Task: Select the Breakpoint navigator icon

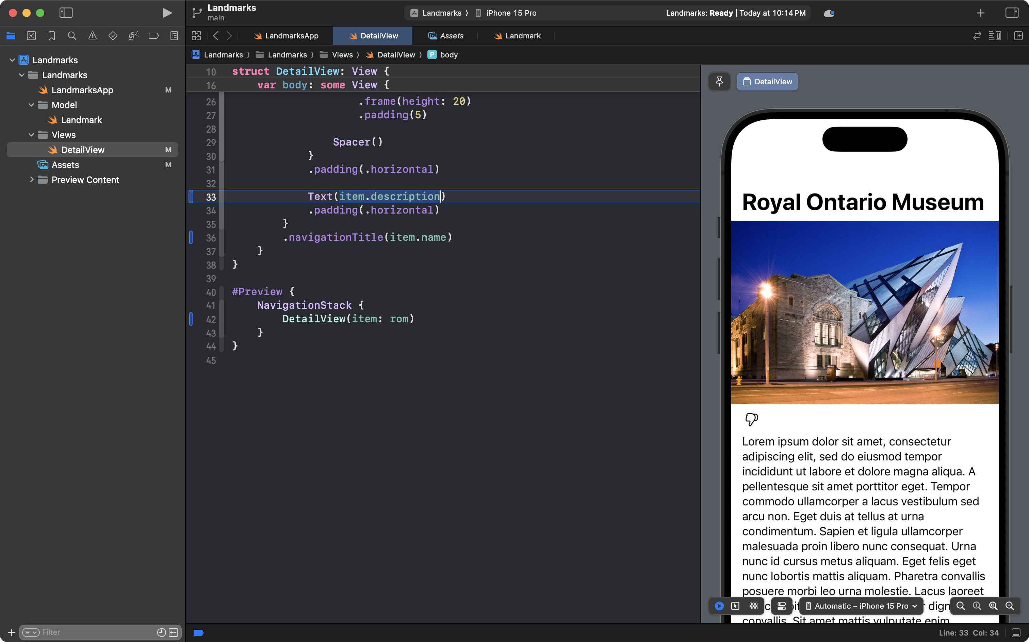Action: 153,36
